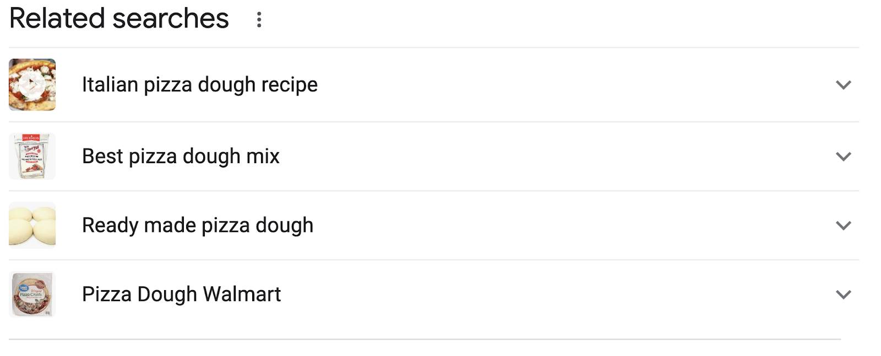881x356 pixels.
Task: Click the pizza dough mix package thumbnail
Action: (x=31, y=156)
